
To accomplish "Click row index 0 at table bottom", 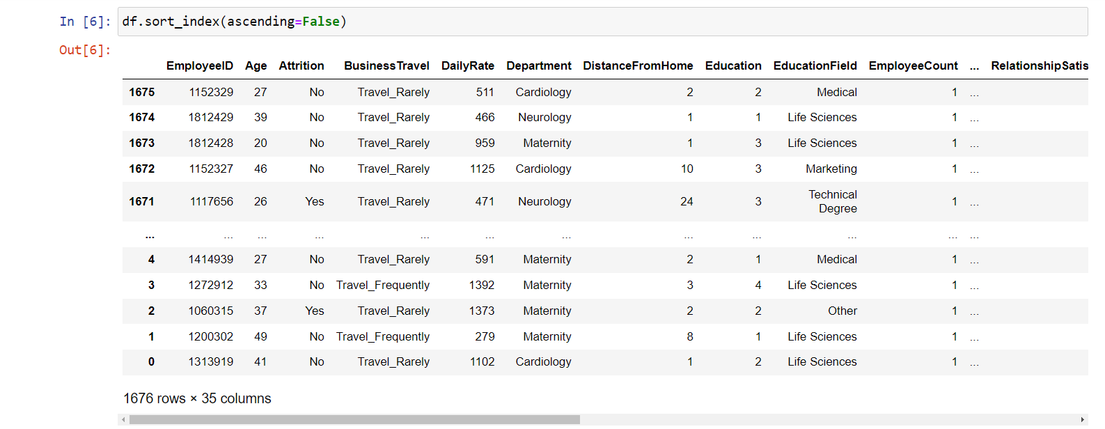I will (151, 362).
